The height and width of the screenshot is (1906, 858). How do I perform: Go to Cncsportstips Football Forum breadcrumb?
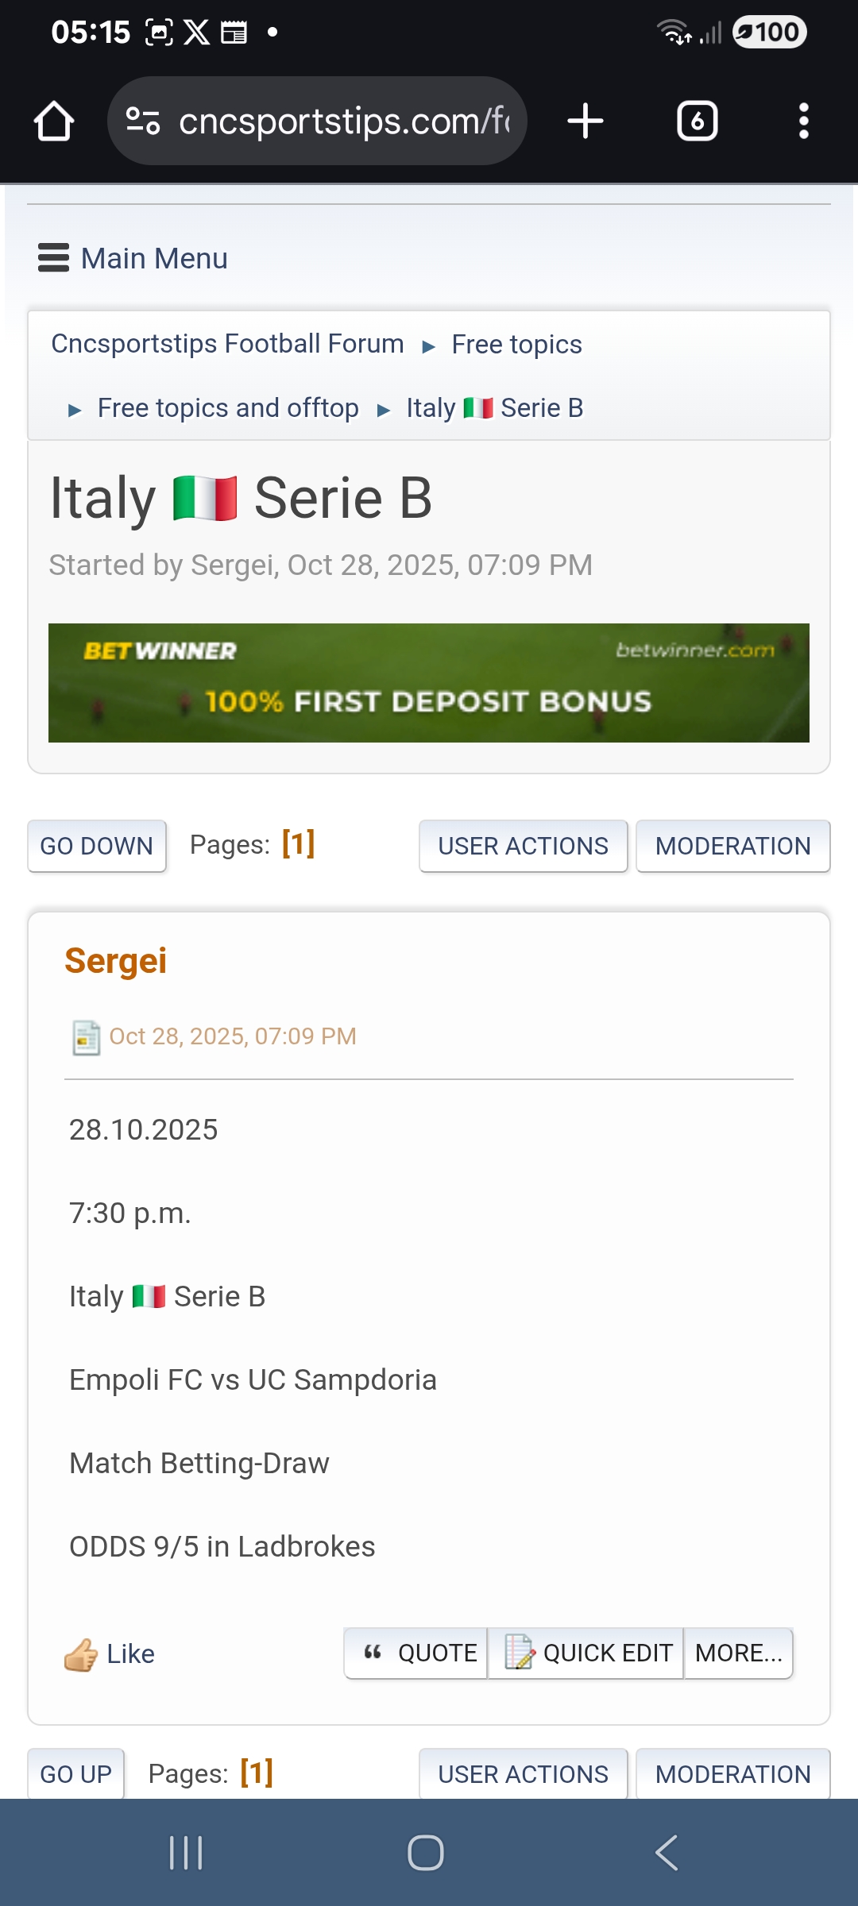(x=227, y=344)
